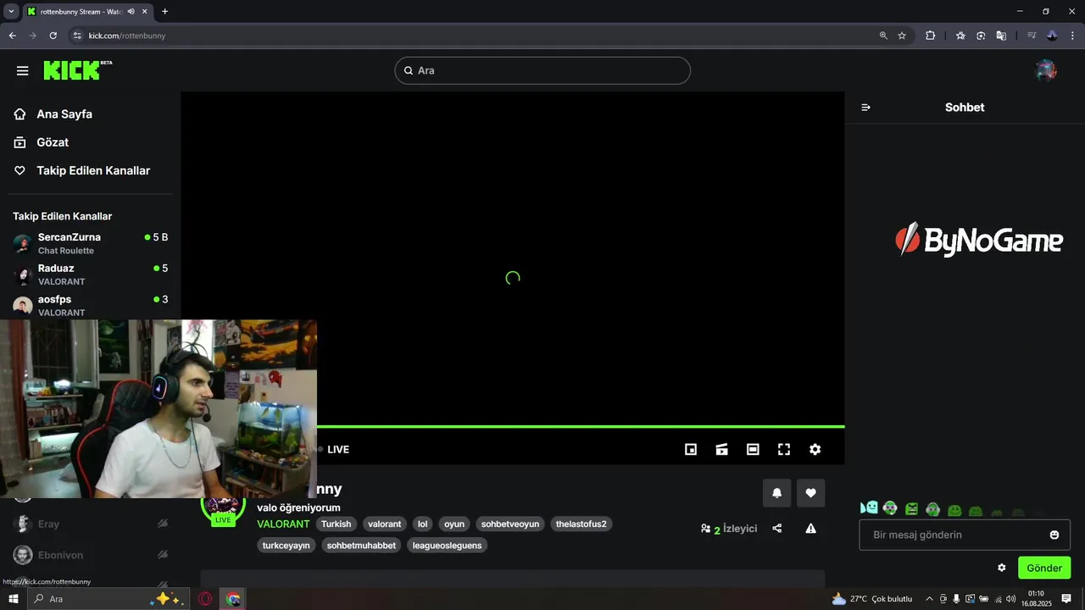Collapse the Sohbet chat panel with arrow icon

pos(865,108)
